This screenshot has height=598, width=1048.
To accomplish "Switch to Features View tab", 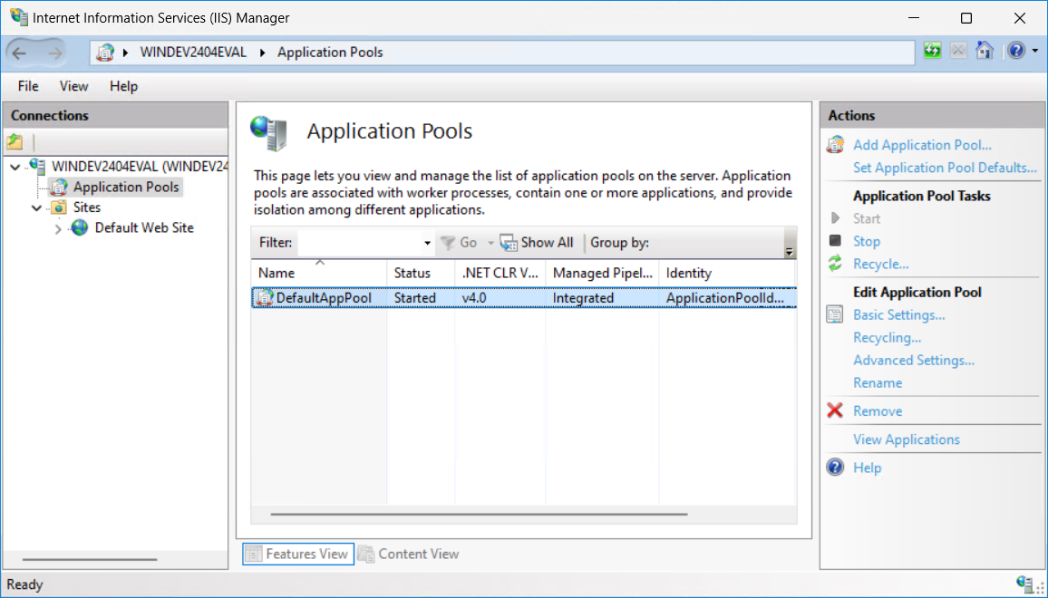I will pos(298,554).
